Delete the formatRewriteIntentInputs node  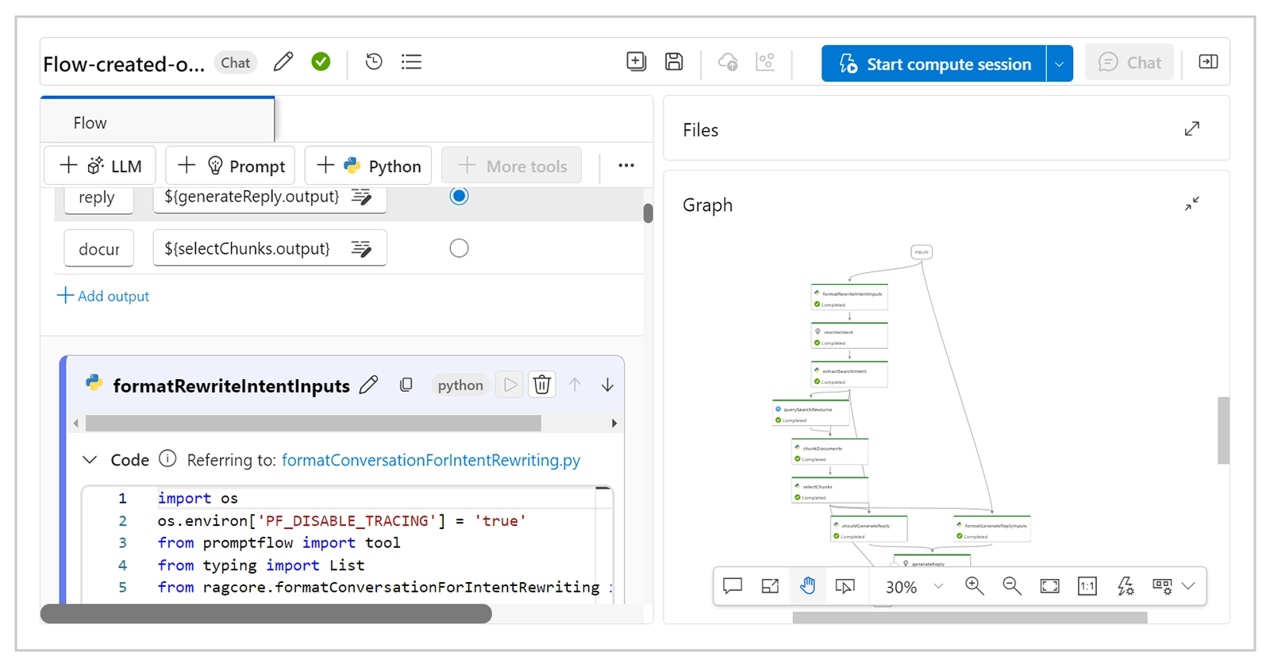(542, 385)
